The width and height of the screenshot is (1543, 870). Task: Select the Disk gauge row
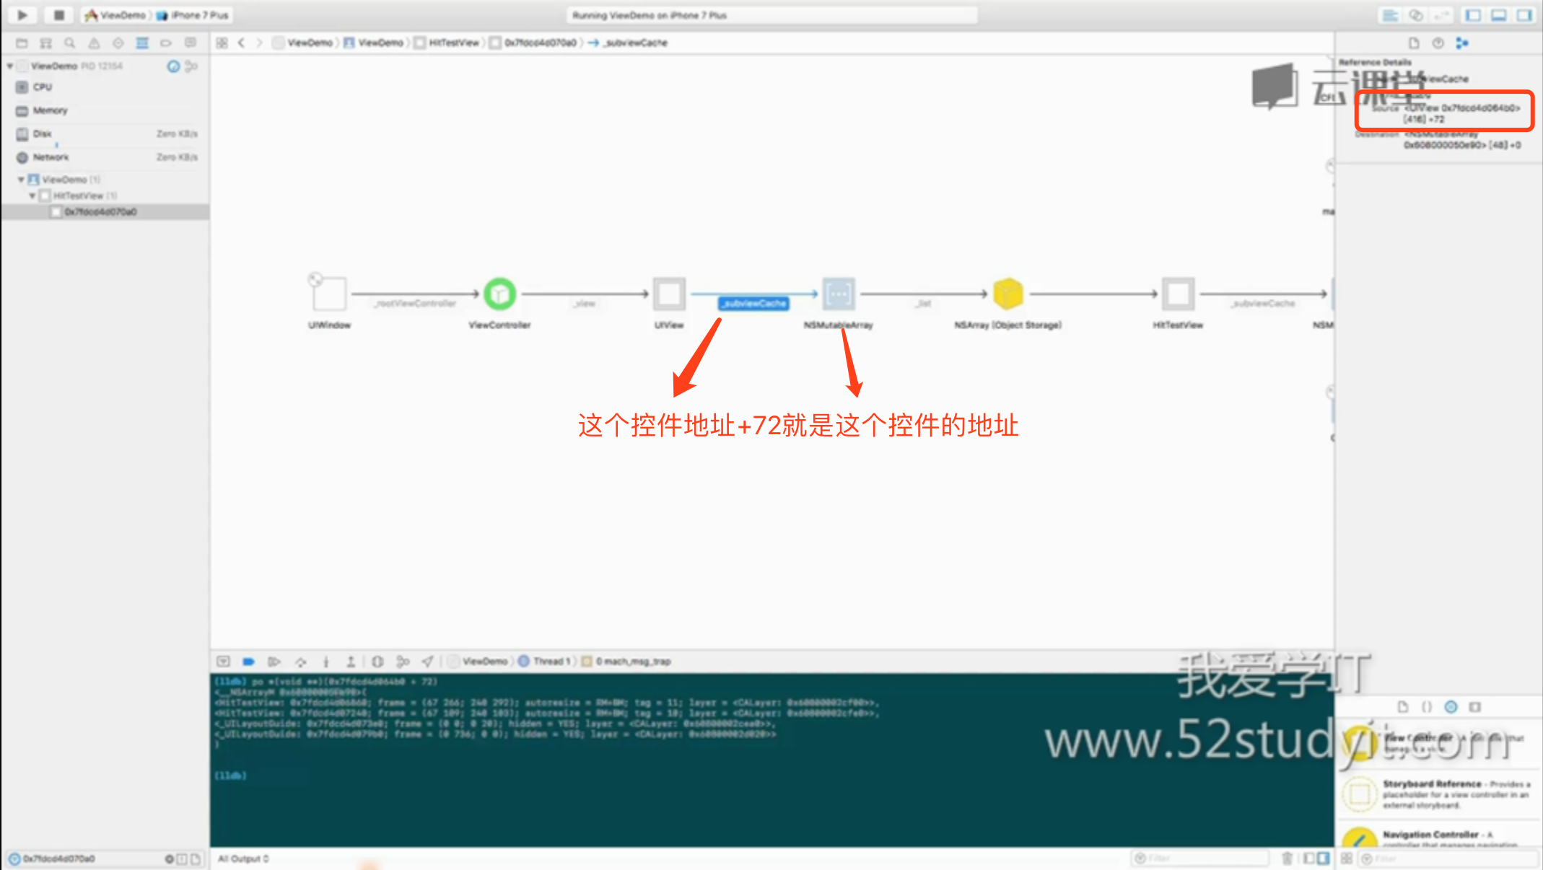click(105, 133)
